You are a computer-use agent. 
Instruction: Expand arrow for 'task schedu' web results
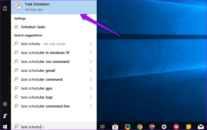click(x=91, y=44)
